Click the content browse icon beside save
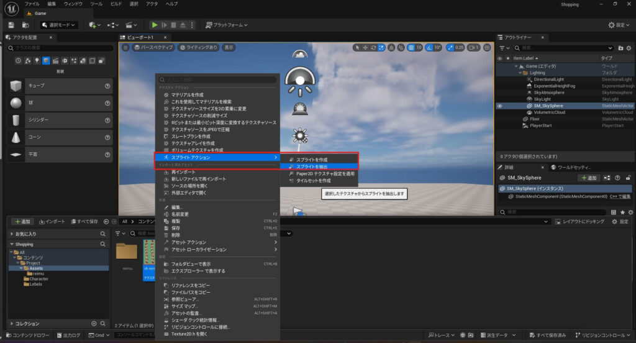Viewport: 636px width, 343px height. pyautogui.click(x=25, y=25)
